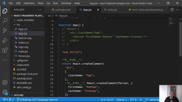Expand the OUTLINE section
The width and height of the screenshot is (182, 102).
pos(18,95)
